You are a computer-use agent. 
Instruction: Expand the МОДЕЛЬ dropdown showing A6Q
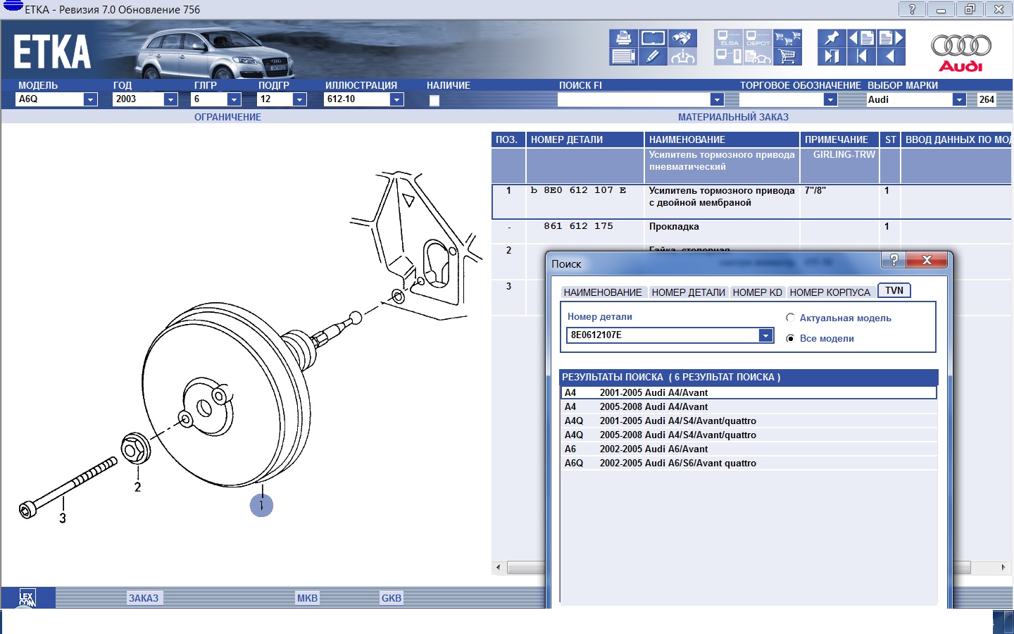[x=90, y=99]
